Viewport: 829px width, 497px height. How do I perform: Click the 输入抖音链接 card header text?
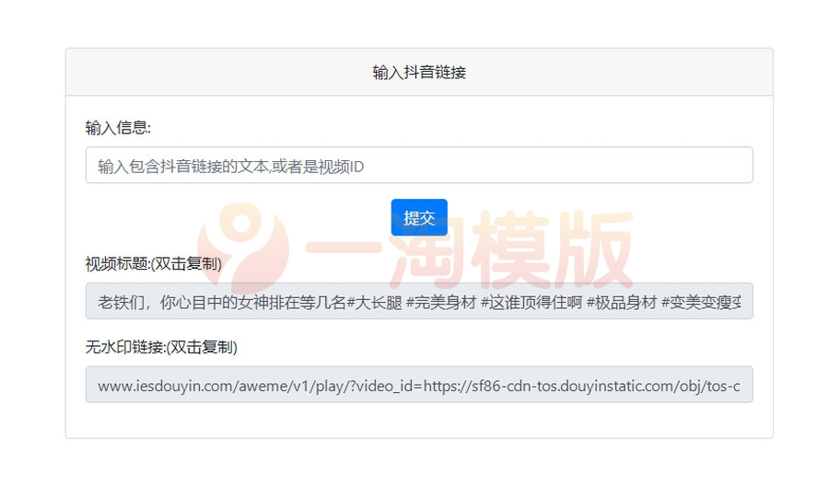419,73
